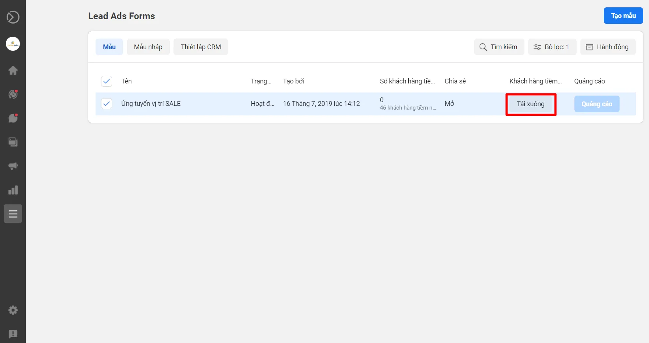Click the logo icon atop the sidebar
649x343 pixels.
(x=13, y=17)
